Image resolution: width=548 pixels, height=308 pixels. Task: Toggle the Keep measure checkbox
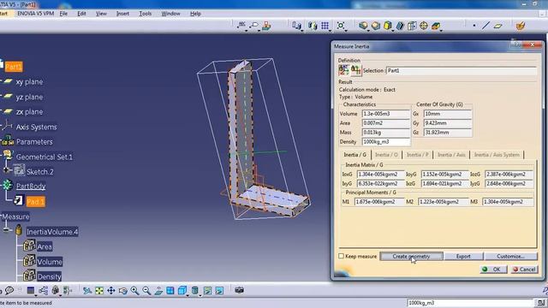coord(341,257)
